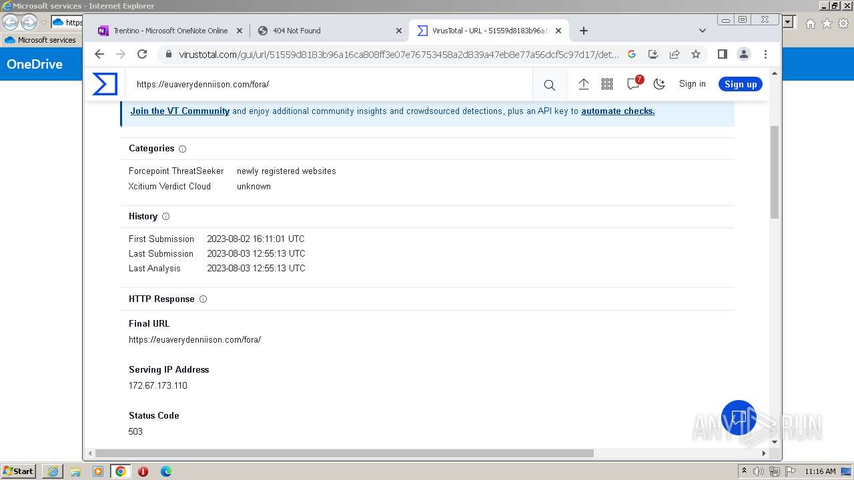Close the Trentino OneNote tab

point(240,31)
